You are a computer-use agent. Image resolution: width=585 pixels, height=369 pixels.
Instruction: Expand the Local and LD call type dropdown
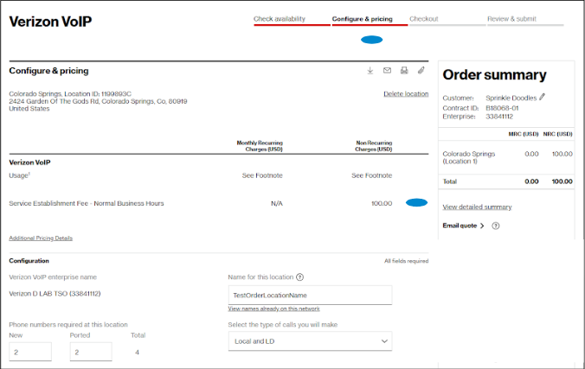[310, 341]
